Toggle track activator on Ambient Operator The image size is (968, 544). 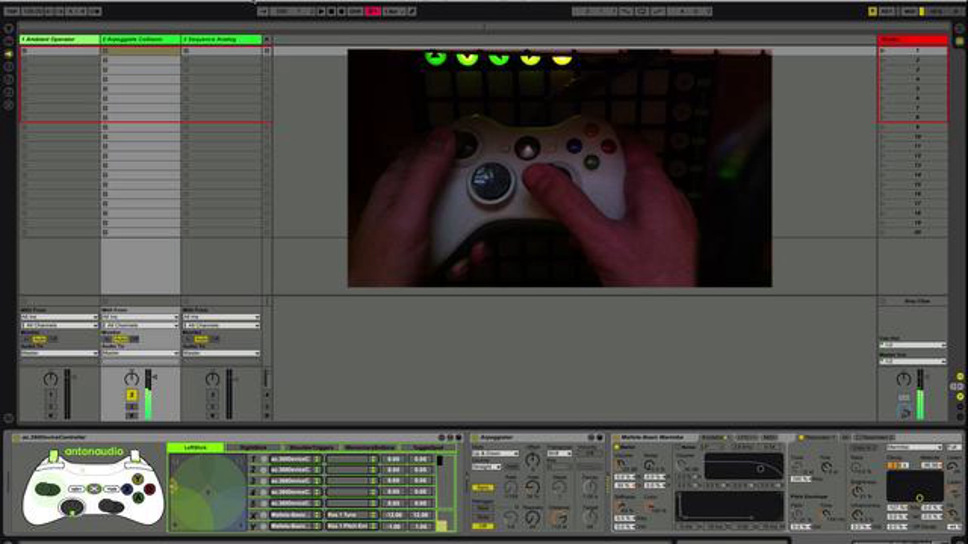coord(51,395)
